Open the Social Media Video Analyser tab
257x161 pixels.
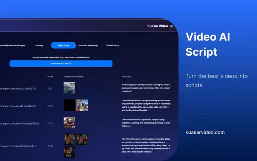(x=12, y=46)
